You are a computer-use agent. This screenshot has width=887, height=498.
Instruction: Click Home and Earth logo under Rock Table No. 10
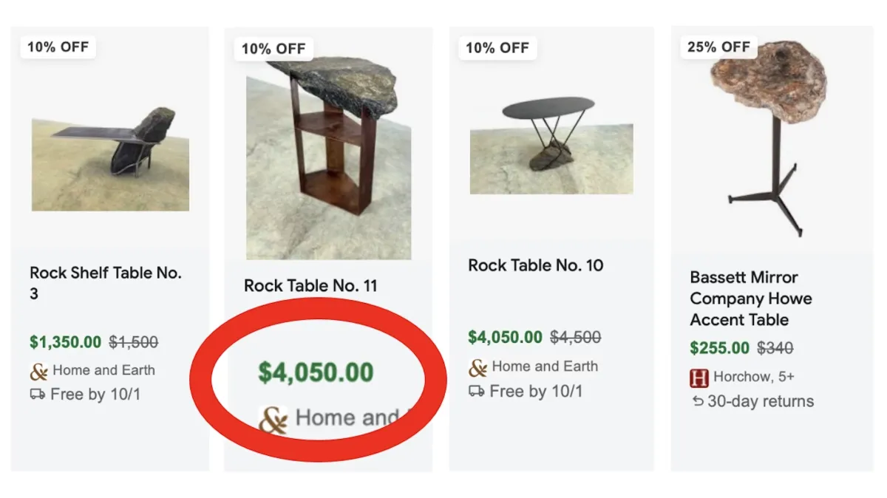point(478,367)
